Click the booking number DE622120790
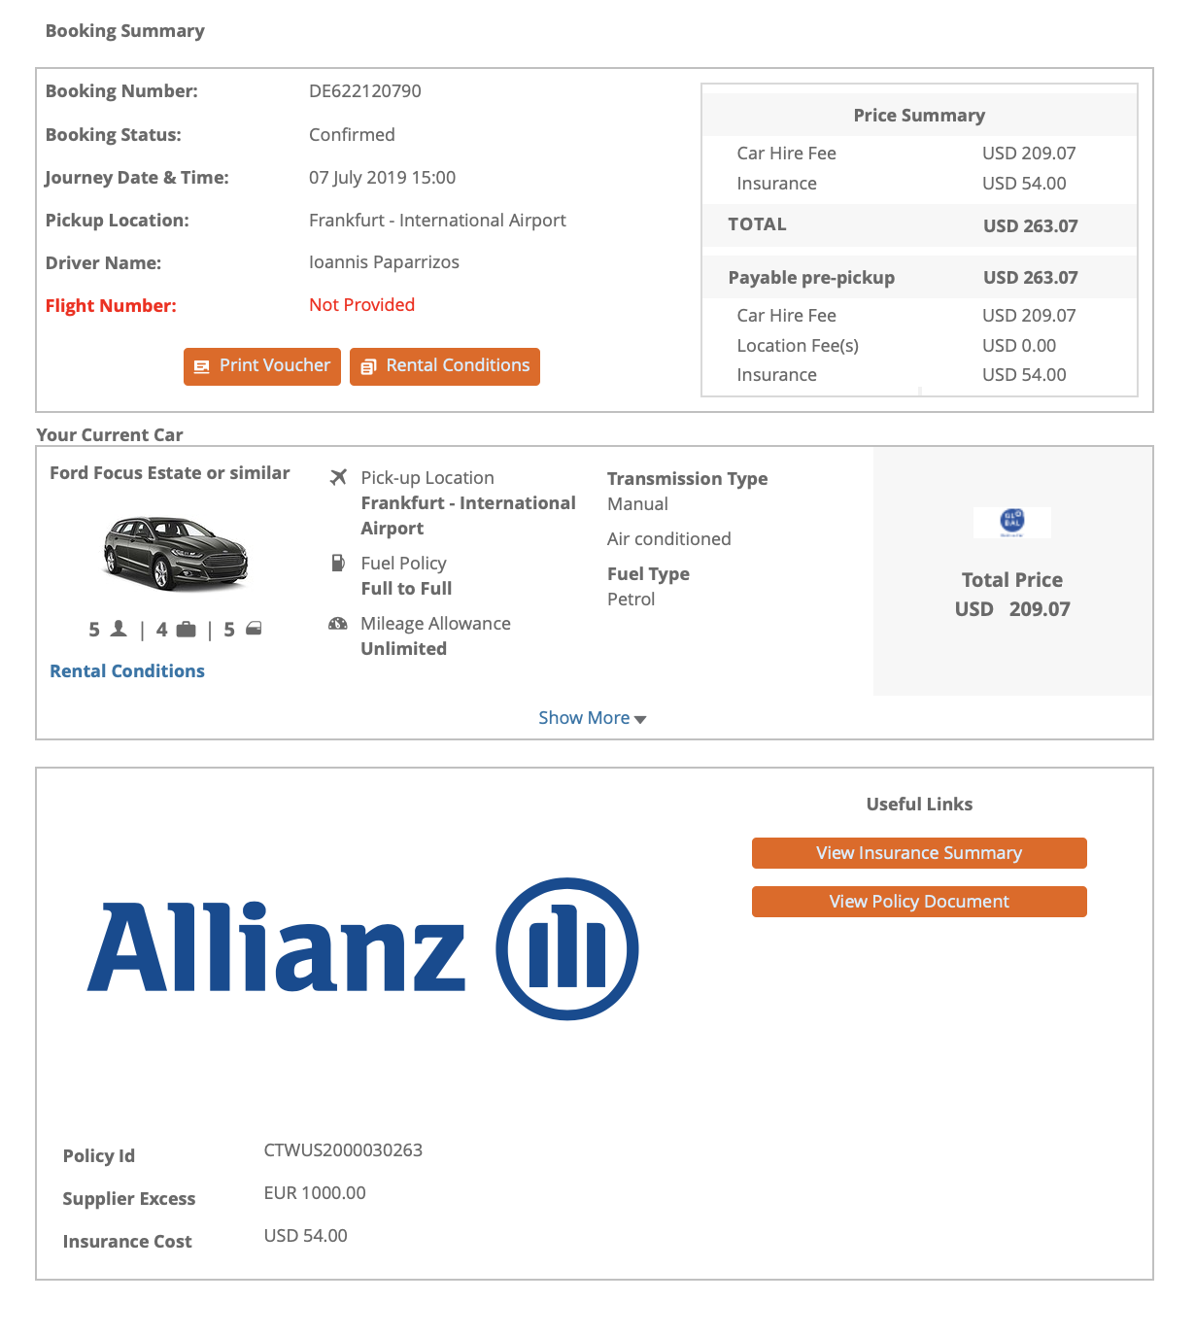The width and height of the screenshot is (1195, 1337). [364, 91]
